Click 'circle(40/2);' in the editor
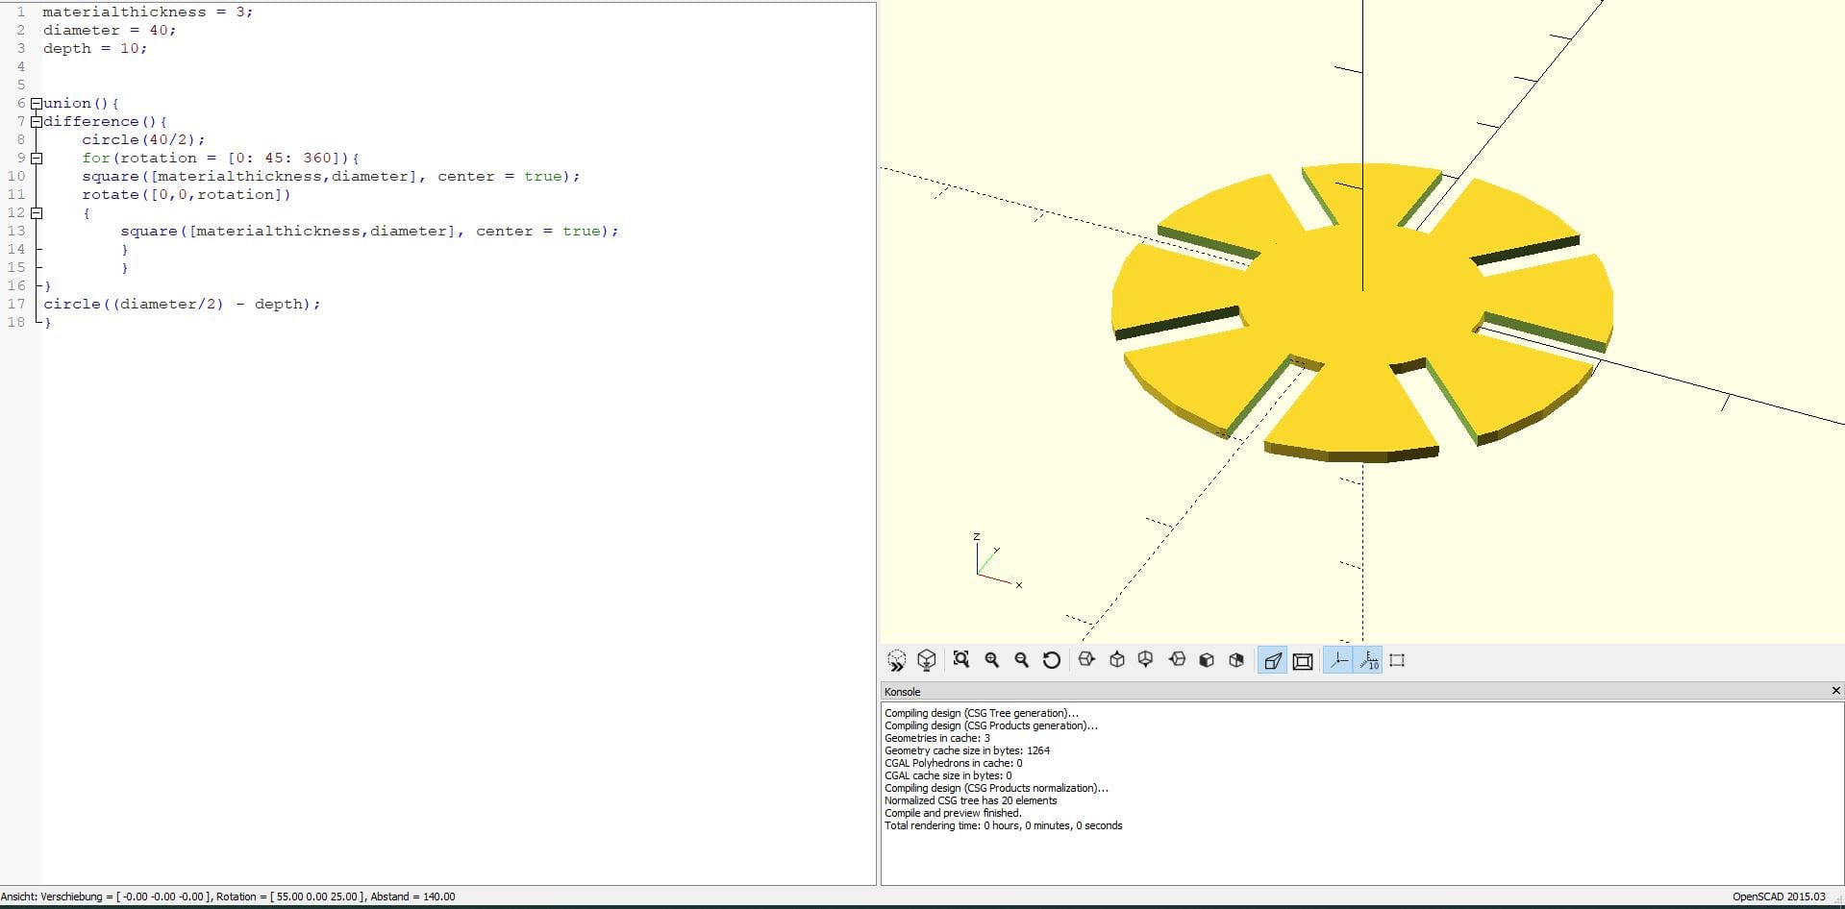 [x=143, y=139]
